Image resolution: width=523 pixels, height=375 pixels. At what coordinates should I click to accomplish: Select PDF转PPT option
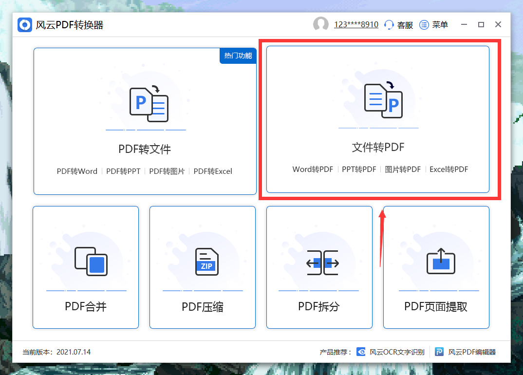tap(123, 171)
